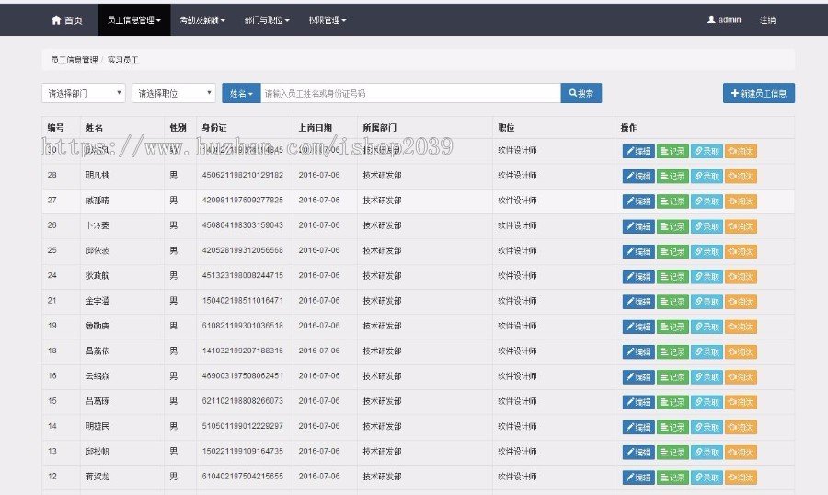
Task: Open the 请选择职位 position dropdown
Action: click(x=173, y=93)
